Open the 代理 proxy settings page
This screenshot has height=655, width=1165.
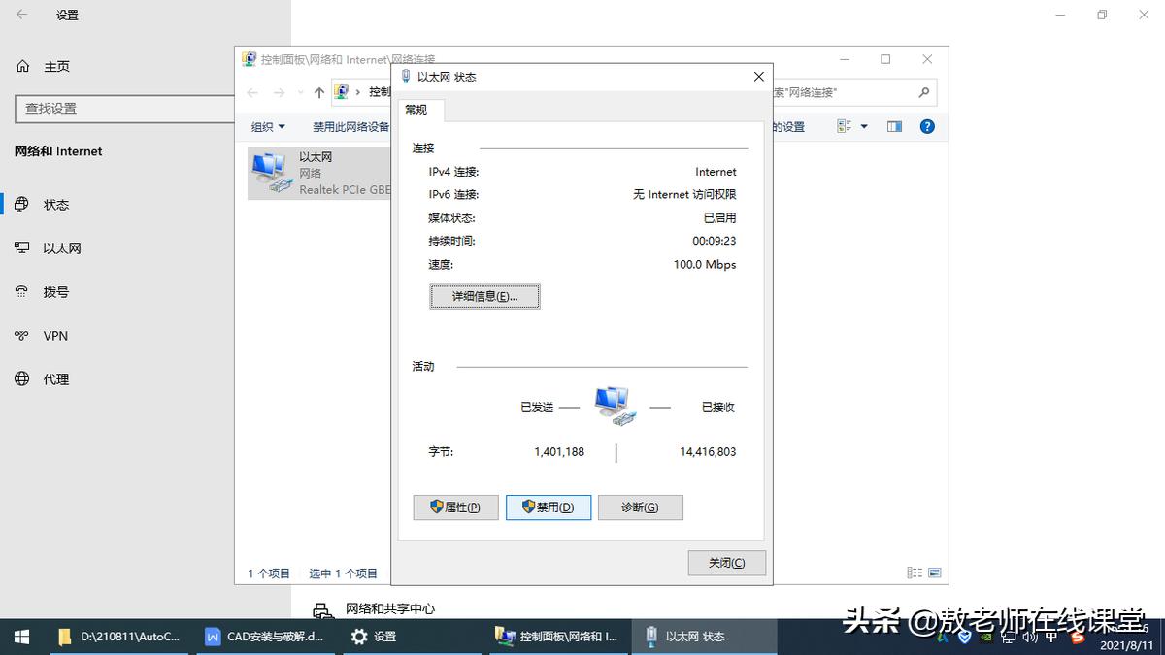tap(53, 378)
